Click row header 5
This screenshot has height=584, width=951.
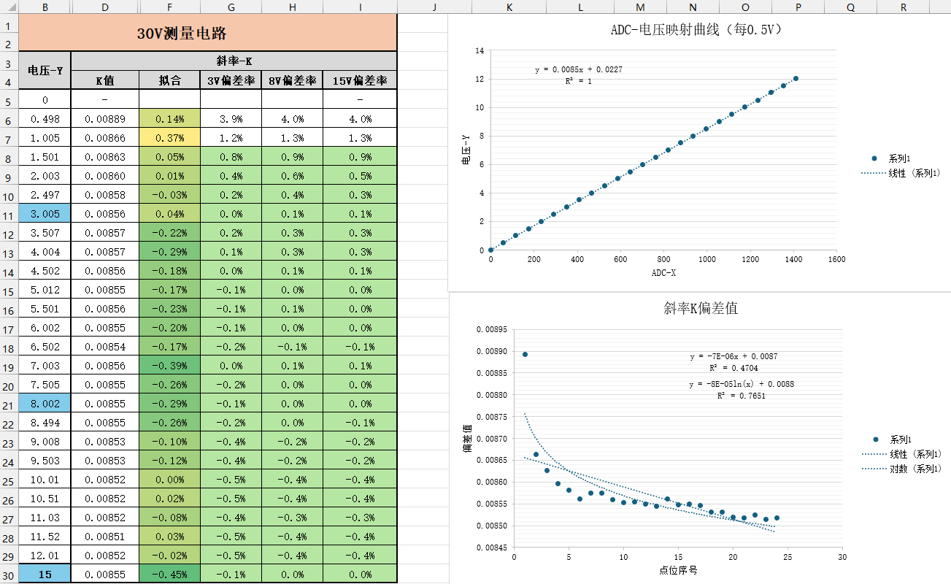(9, 99)
